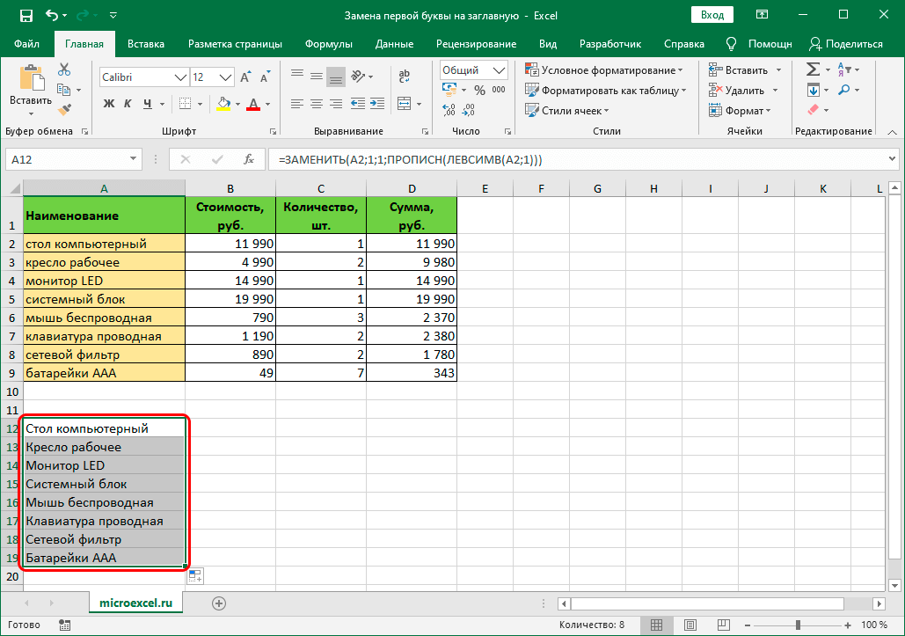Open the Calibri font name dropdown
The width and height of the screenshot is (905, 636).
181,77
